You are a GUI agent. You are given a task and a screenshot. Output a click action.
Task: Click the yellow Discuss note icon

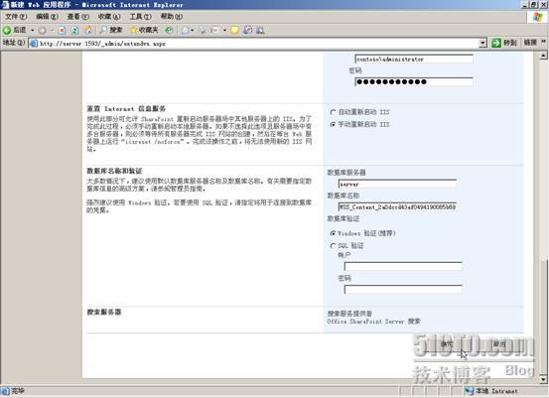tap(234, 31)
